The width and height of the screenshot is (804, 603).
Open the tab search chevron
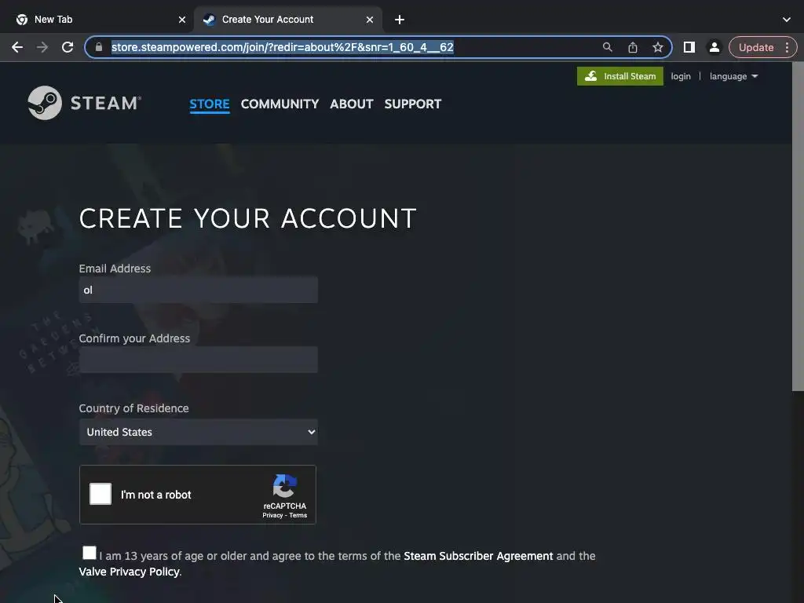[x=787, y=20]
